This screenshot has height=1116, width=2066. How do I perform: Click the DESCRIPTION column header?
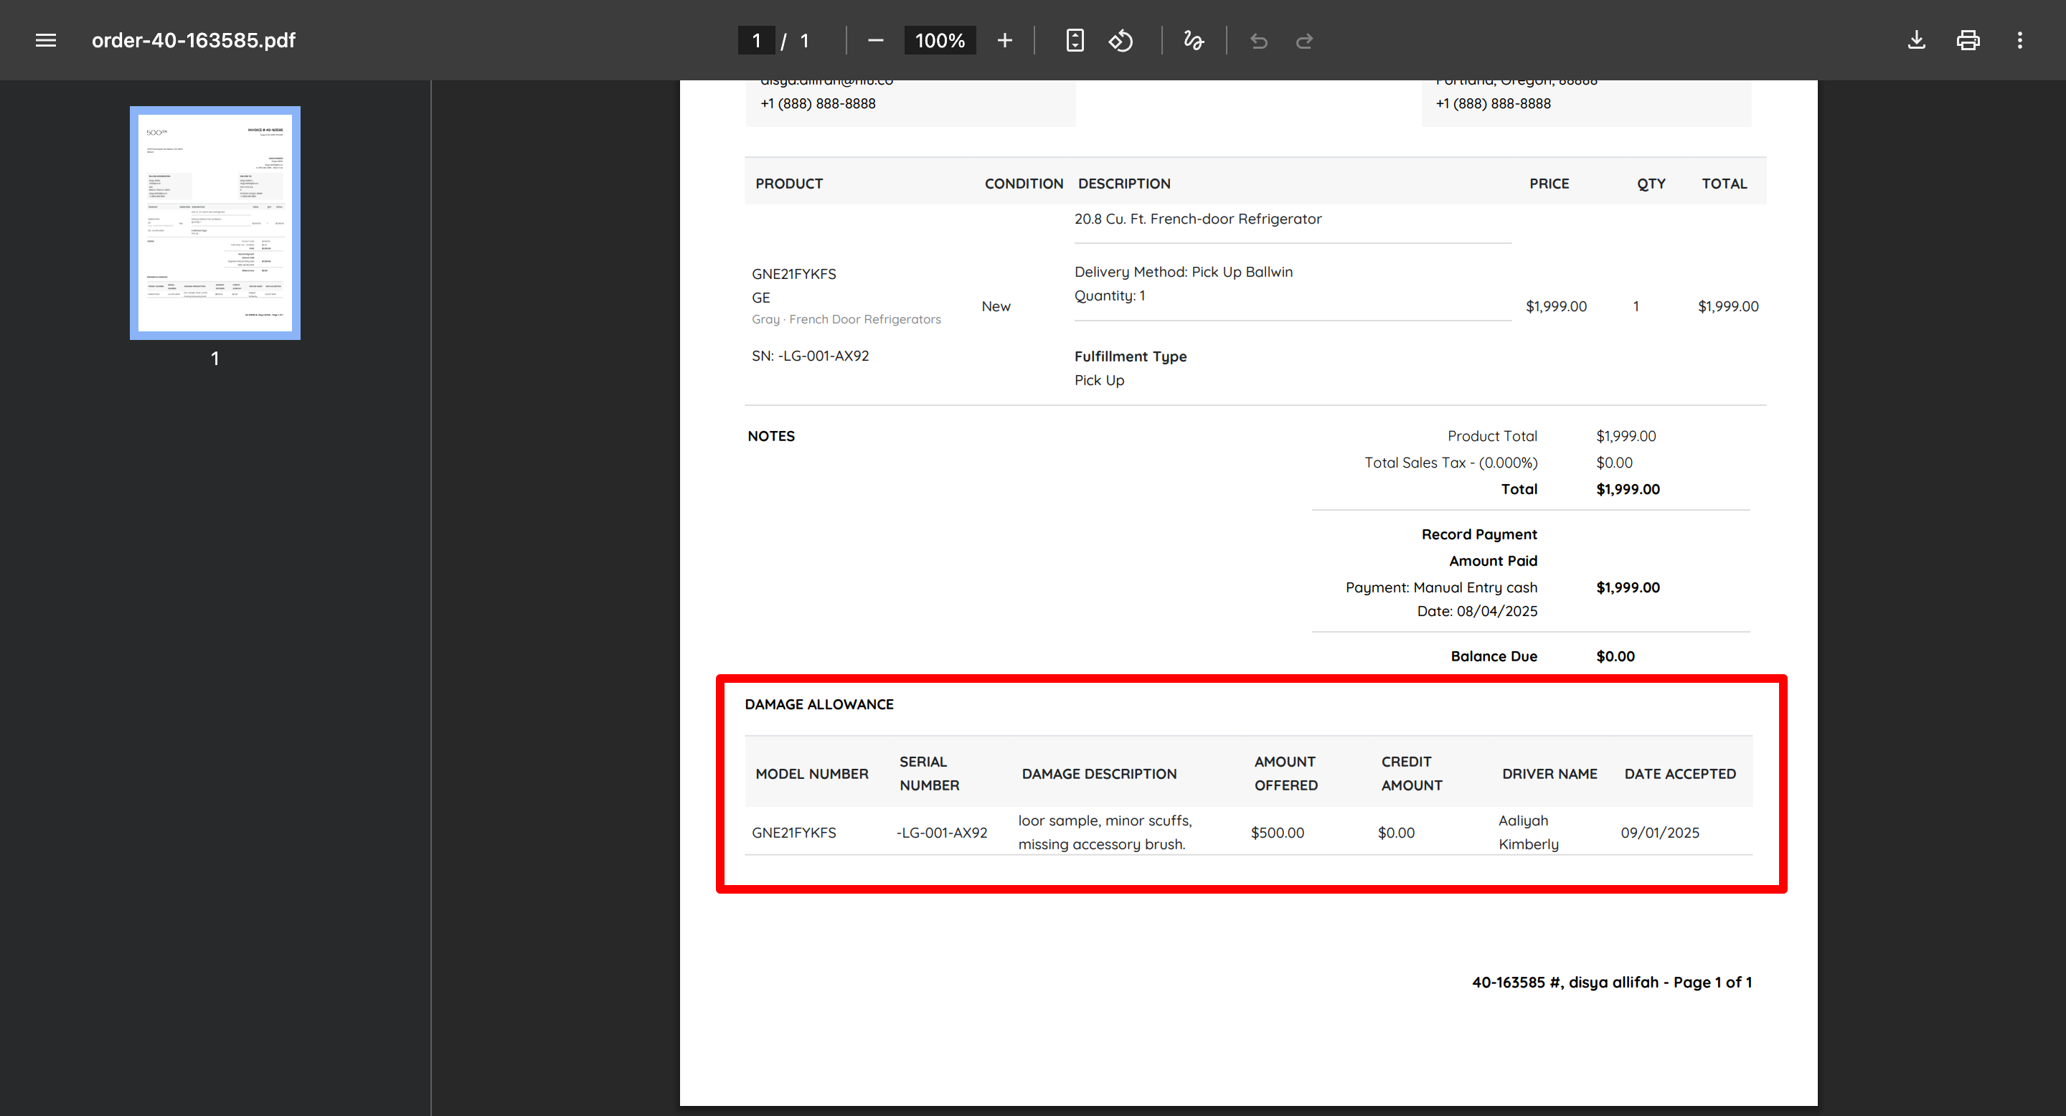click(x=1124, y=184)
